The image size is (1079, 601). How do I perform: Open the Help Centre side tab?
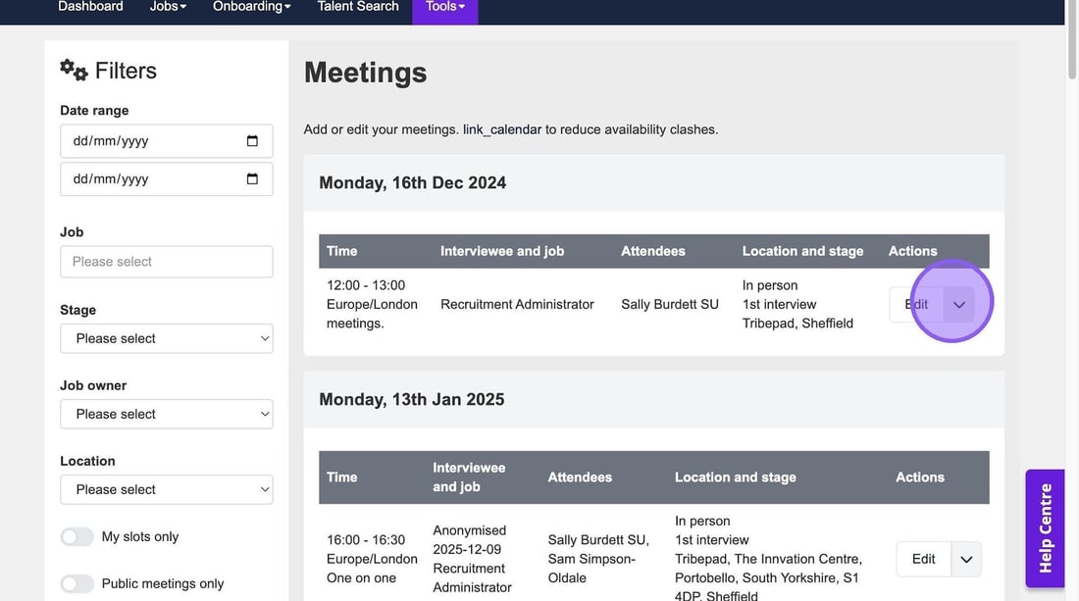(1046, 528)
